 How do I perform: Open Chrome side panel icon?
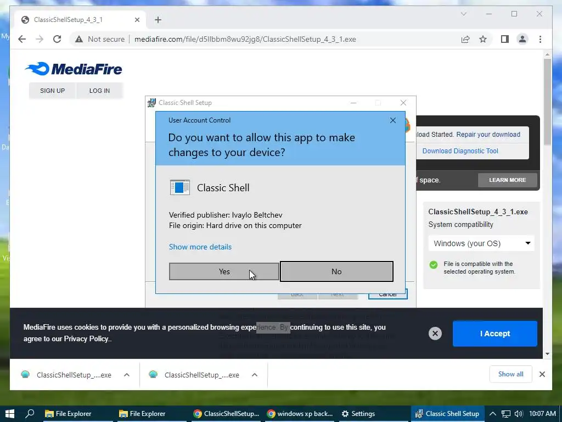click(505, 39)
